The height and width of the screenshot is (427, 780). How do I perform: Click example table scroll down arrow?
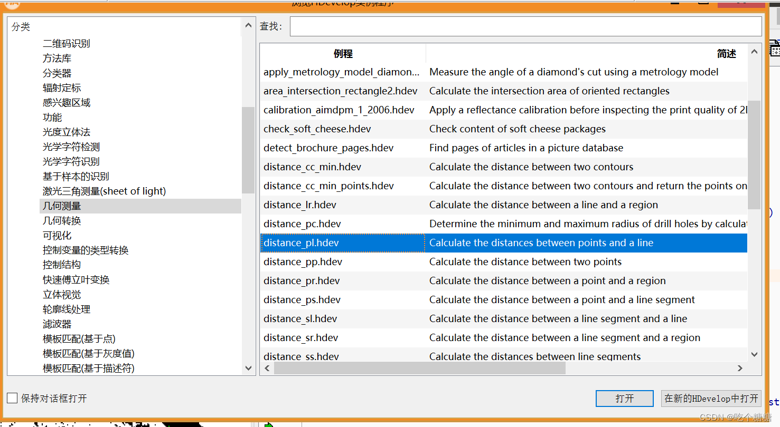coord(754,355)
